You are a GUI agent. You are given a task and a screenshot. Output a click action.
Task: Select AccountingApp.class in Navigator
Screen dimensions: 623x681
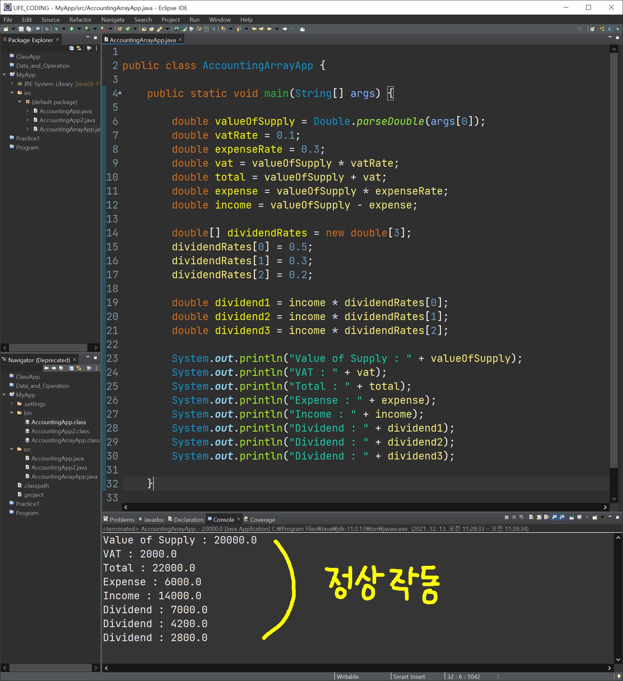[58, 422]
